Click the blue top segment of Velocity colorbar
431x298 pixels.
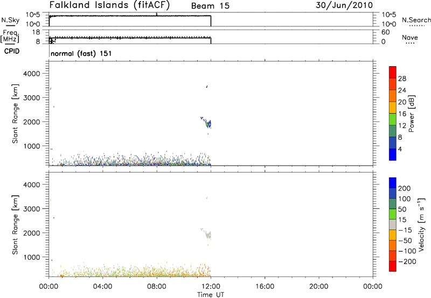(x=393, y=183)
